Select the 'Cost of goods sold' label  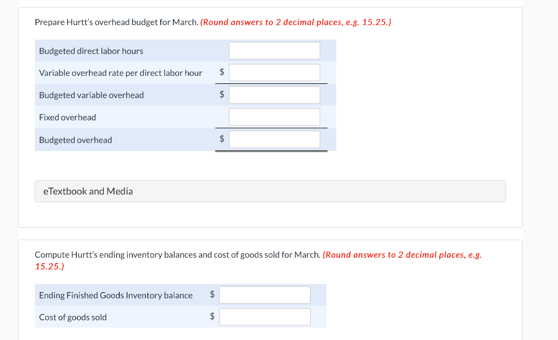[x=73, y=317]
